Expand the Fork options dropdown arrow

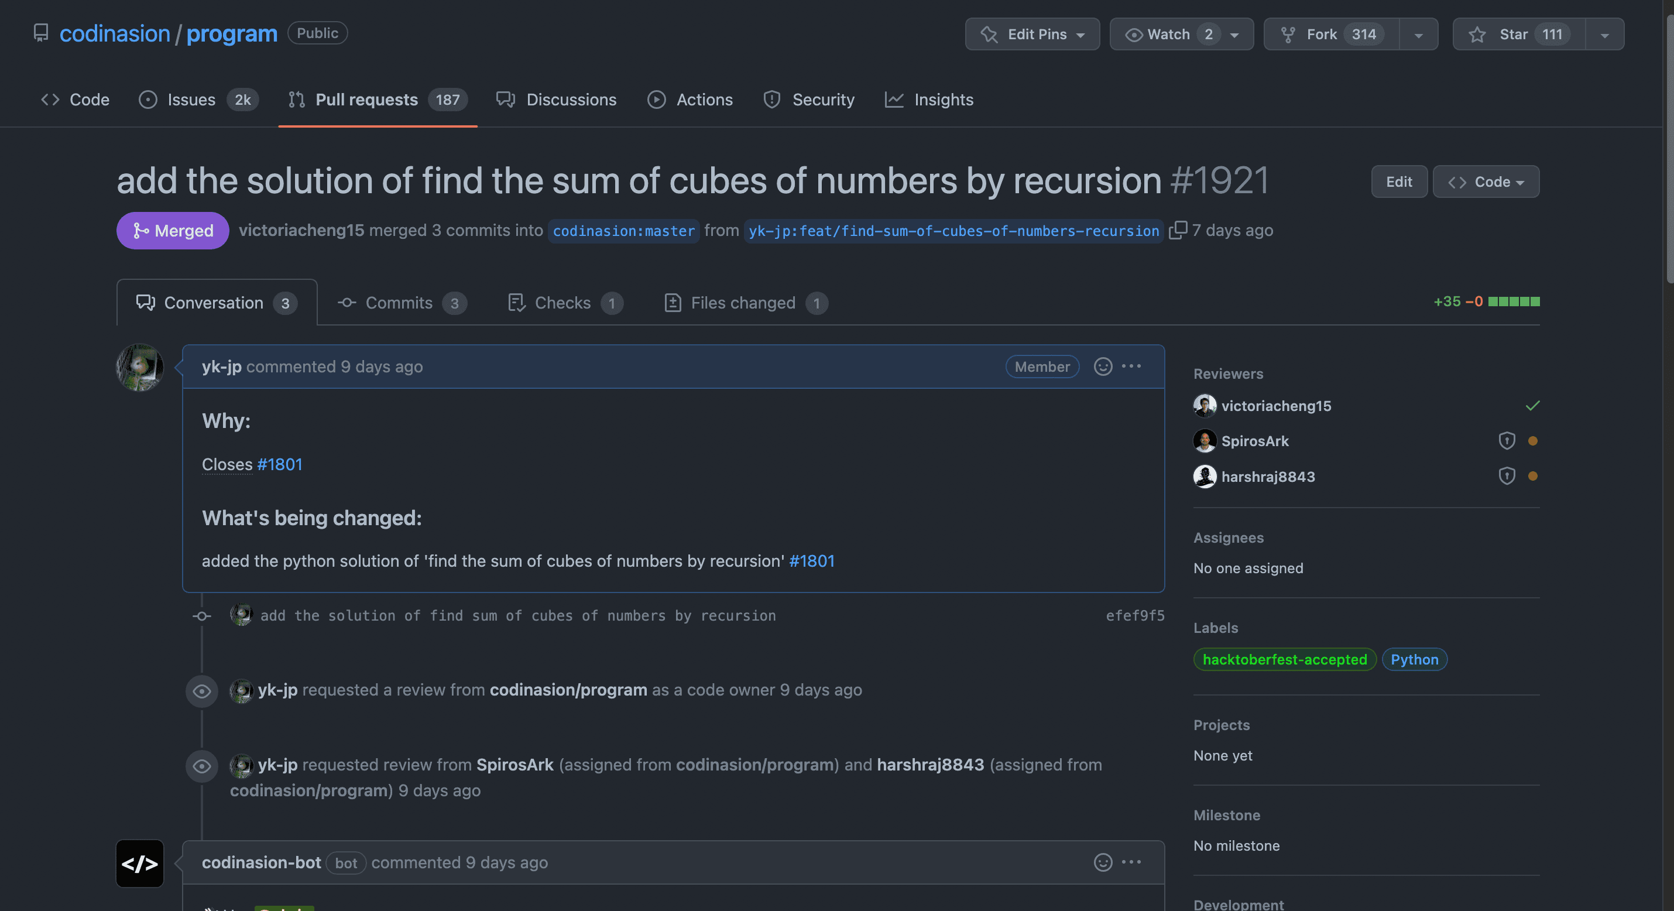[1419, 35]
